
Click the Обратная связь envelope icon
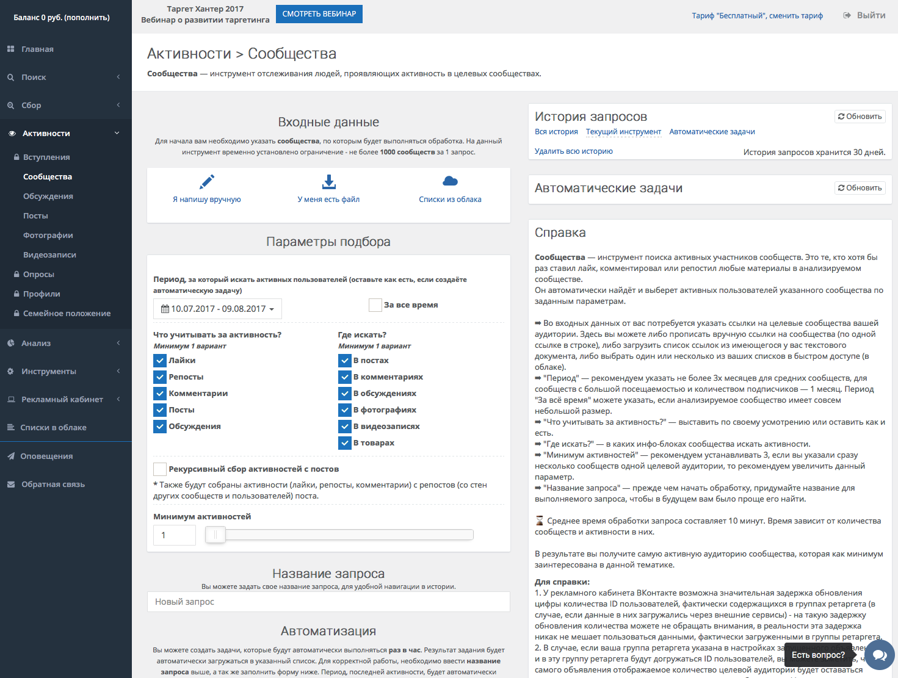[11, 484]
